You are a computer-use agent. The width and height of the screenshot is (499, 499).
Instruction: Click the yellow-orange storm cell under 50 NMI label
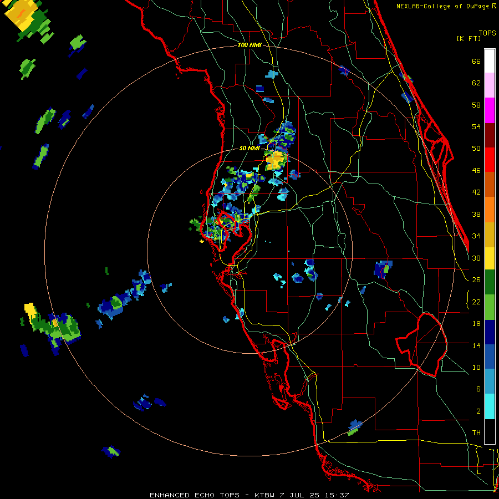pos(275,160)
